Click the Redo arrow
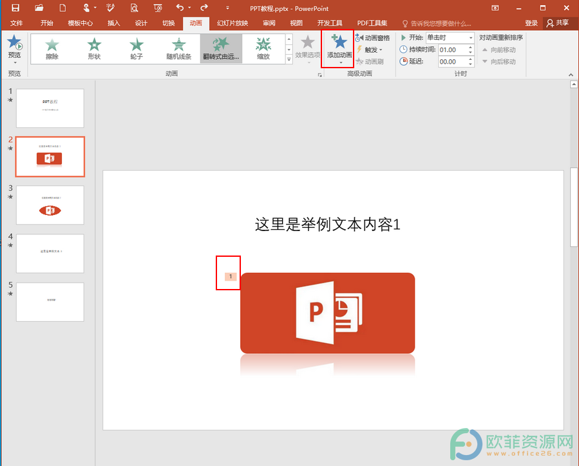The width and height of the screenshot is (579, 466). coord(204,7)
